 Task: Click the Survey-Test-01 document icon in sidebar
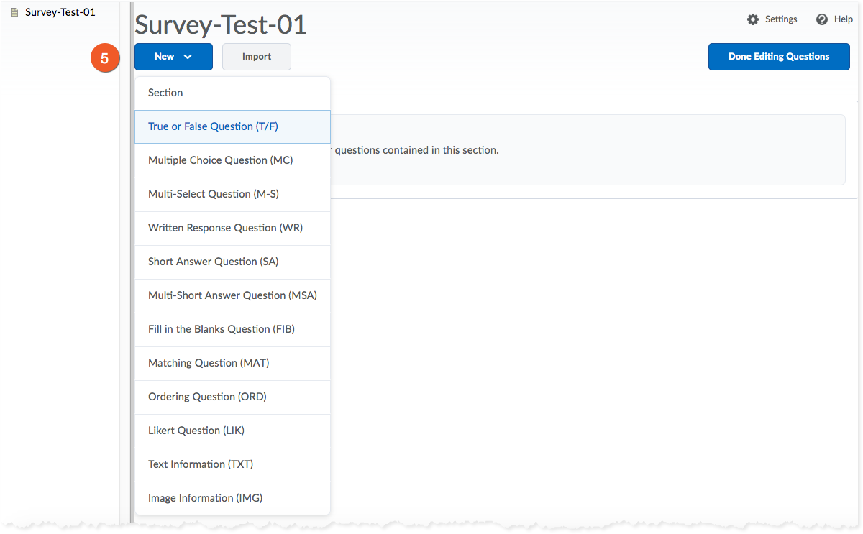[14, 12]
